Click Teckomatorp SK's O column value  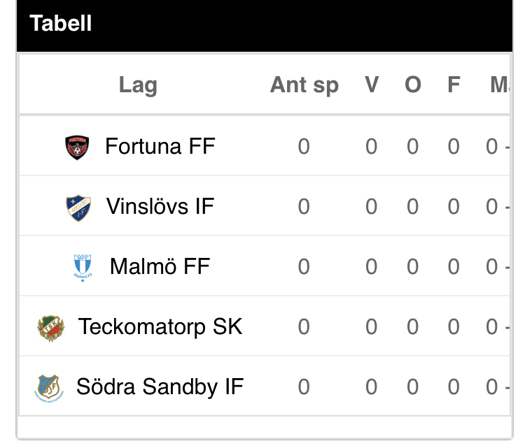click(412, 327)
